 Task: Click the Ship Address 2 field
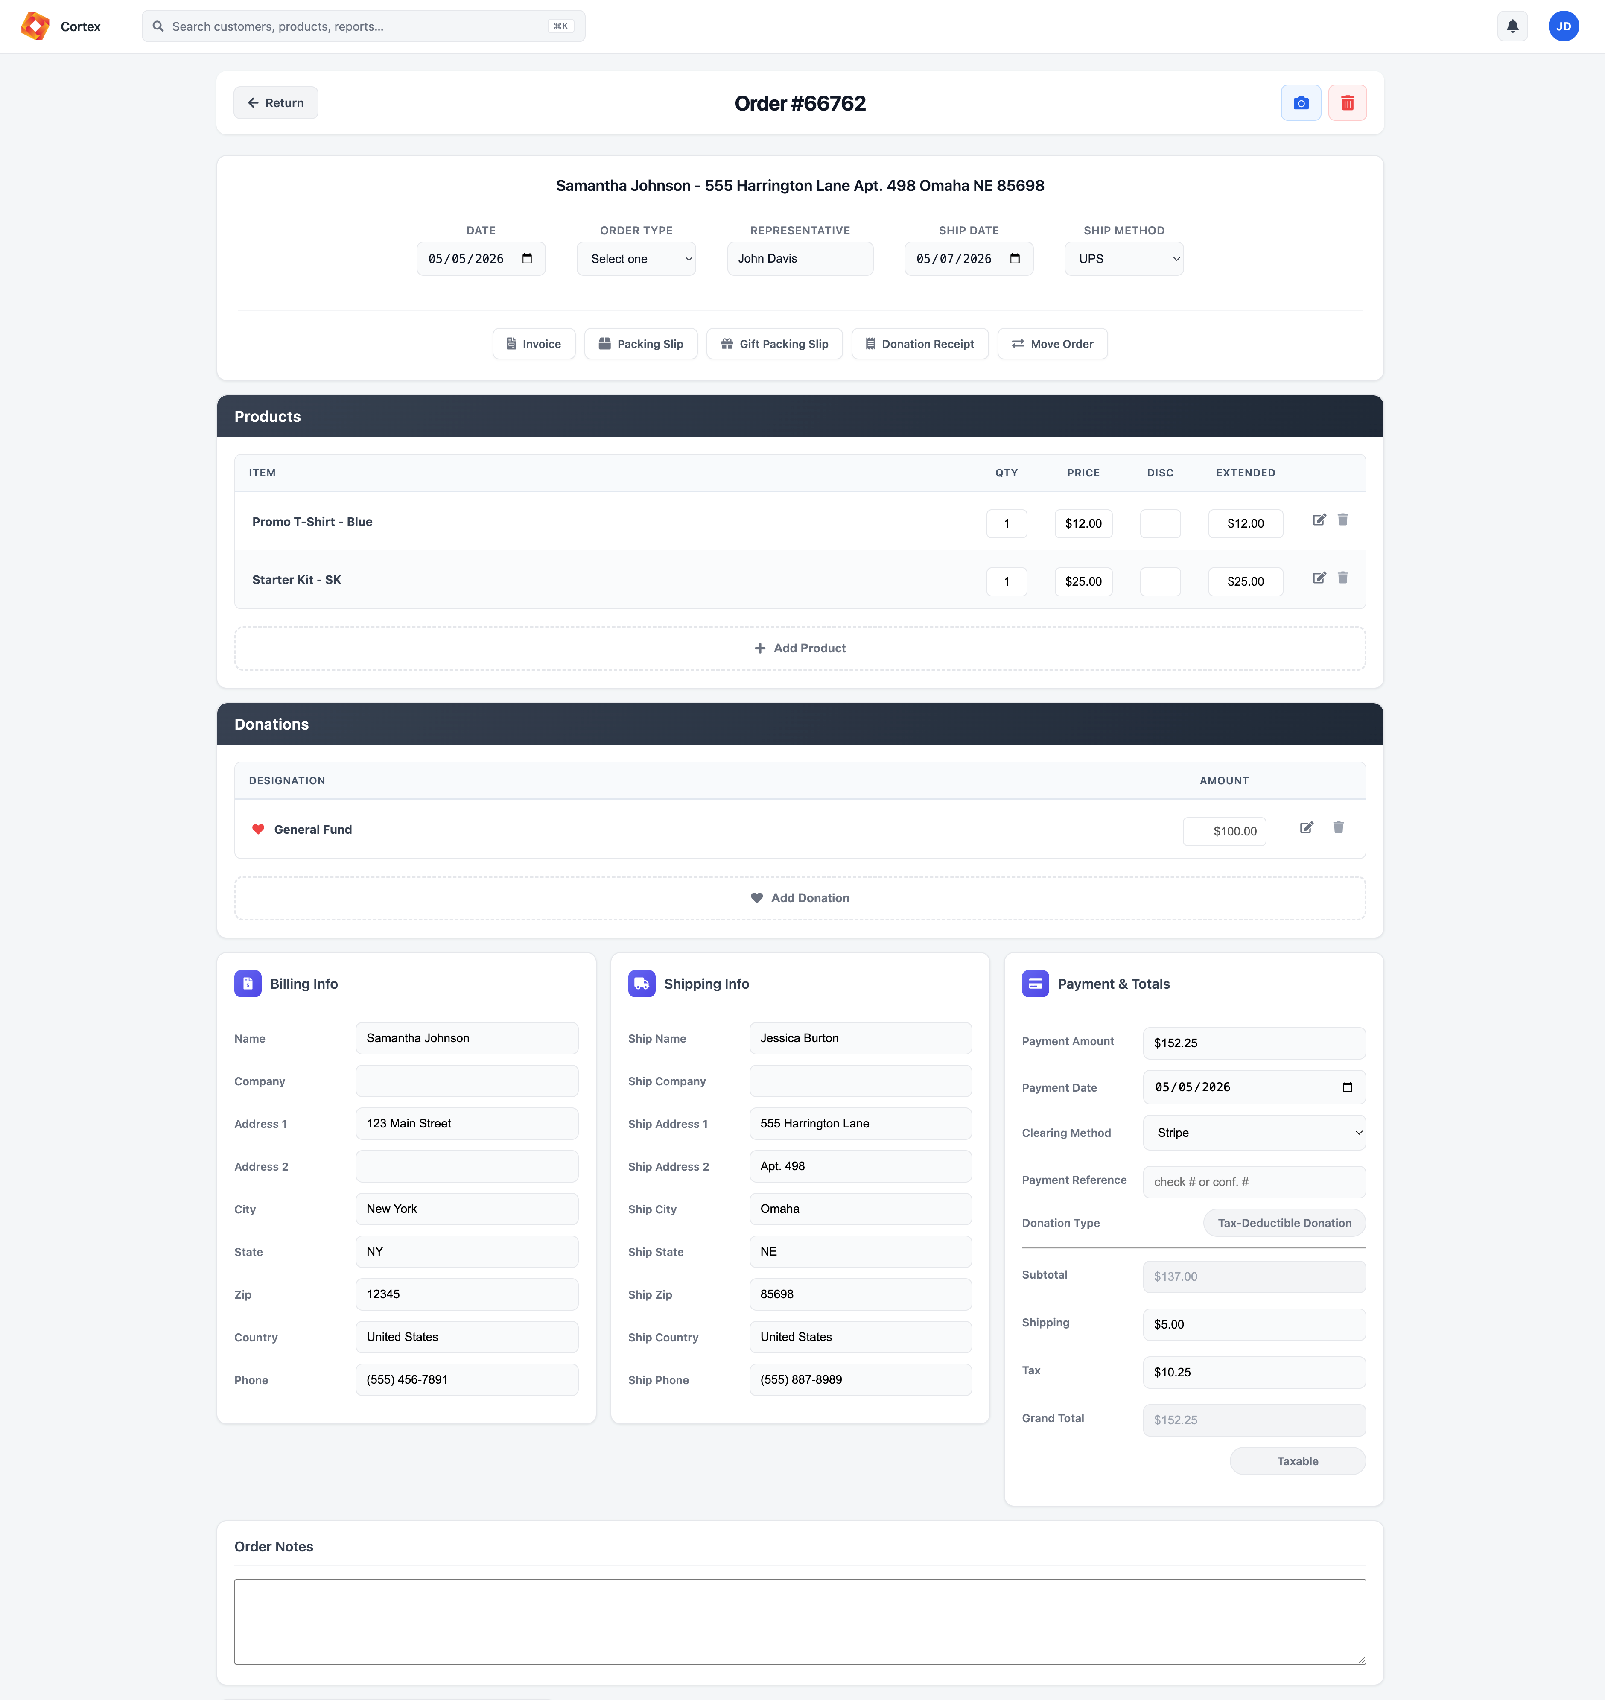(x=861, y=1167)
